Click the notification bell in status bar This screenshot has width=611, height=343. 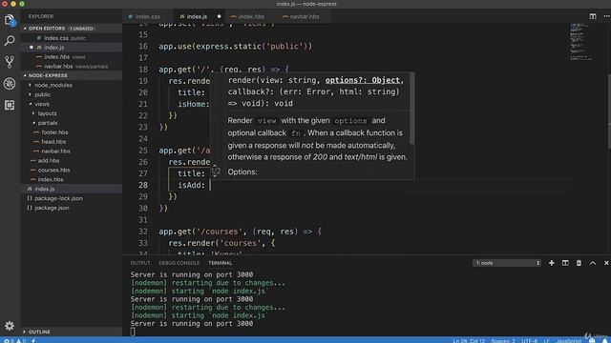pyautogui.click(x=604, y=340)
